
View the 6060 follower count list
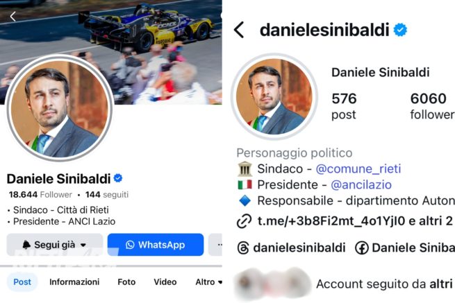point(432,106)
